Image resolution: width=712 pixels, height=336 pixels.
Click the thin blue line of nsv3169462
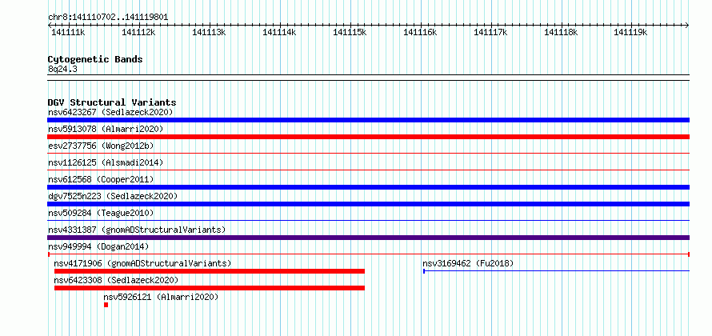[x=556, y=271]
